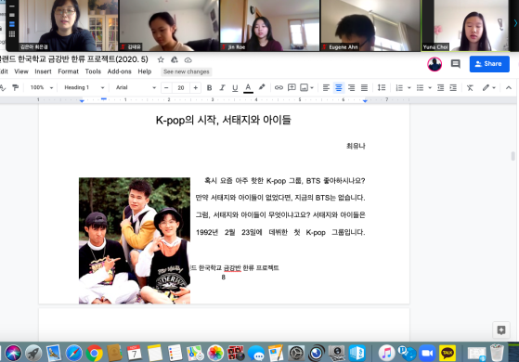Click the blue Share button
The image size is (519, 362).
489,64
